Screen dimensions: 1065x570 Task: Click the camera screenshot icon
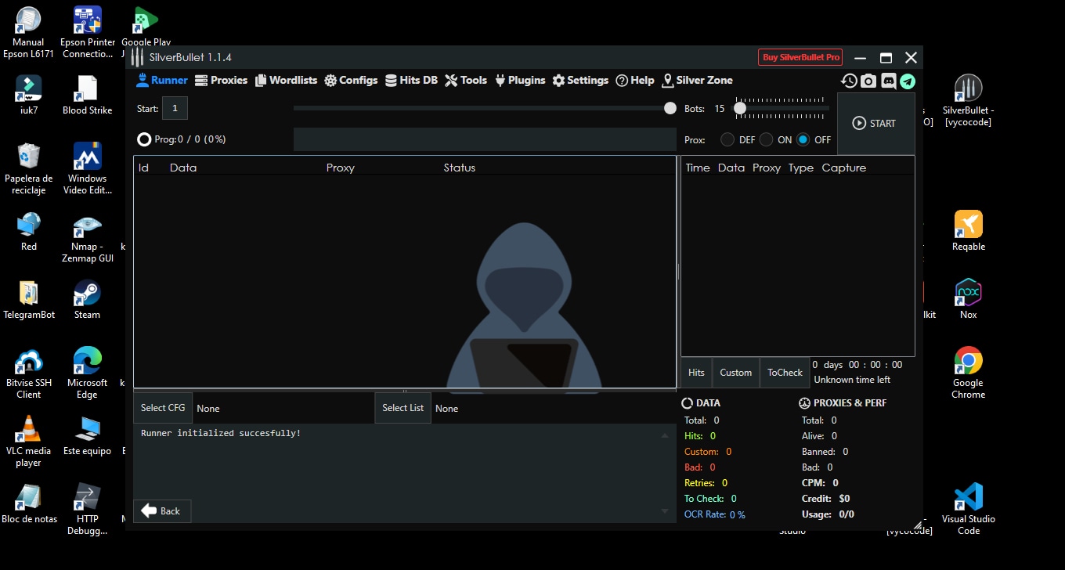pos(868,81)
